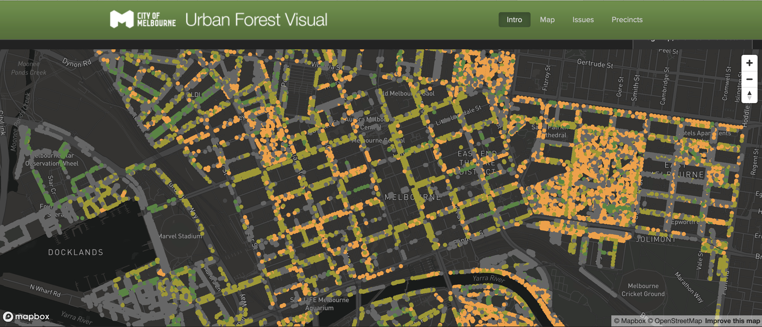The width and height of the screenshot is (762, 327).
Task: Open the © OpenStreetMap attribution link
Action: (674, 321)
